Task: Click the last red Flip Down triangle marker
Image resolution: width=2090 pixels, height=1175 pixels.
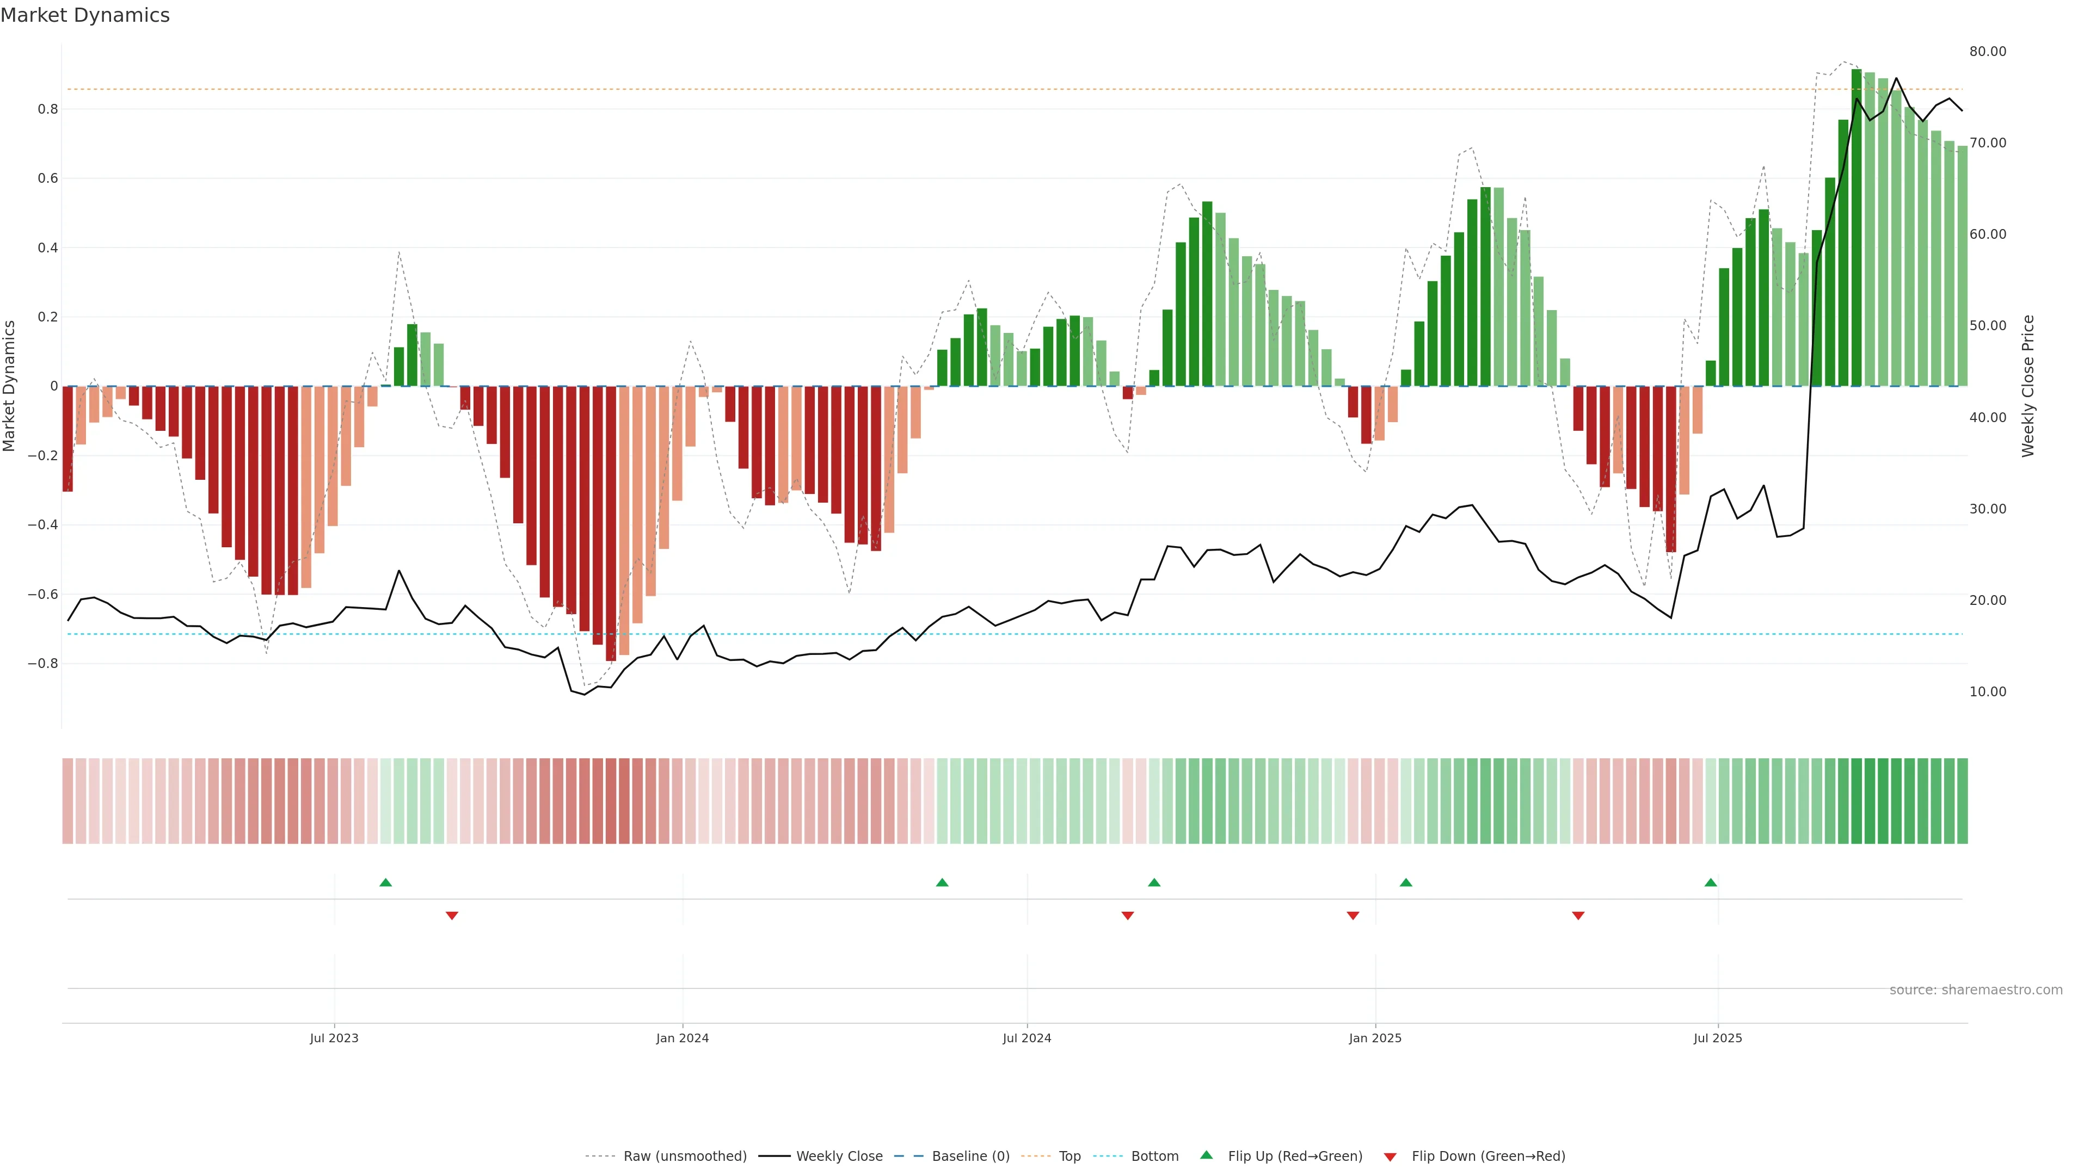Action: tap(1578, 916)
